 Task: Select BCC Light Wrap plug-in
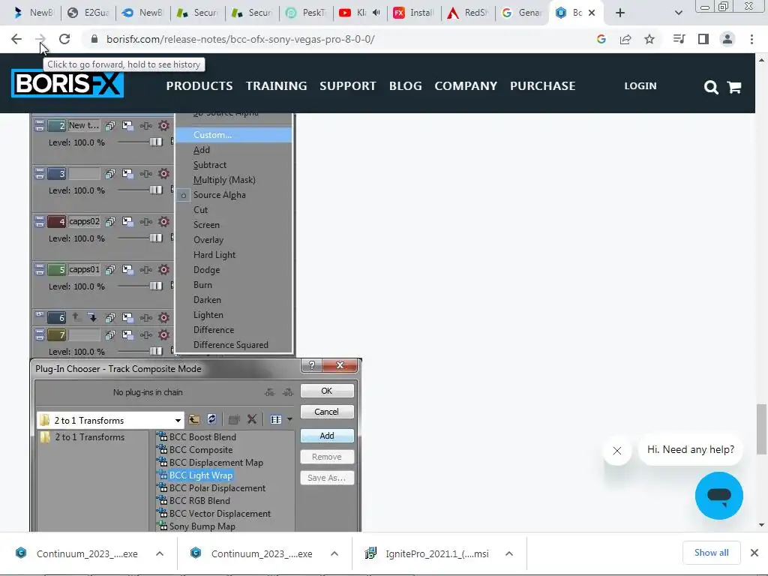click(x=200, y=475)
